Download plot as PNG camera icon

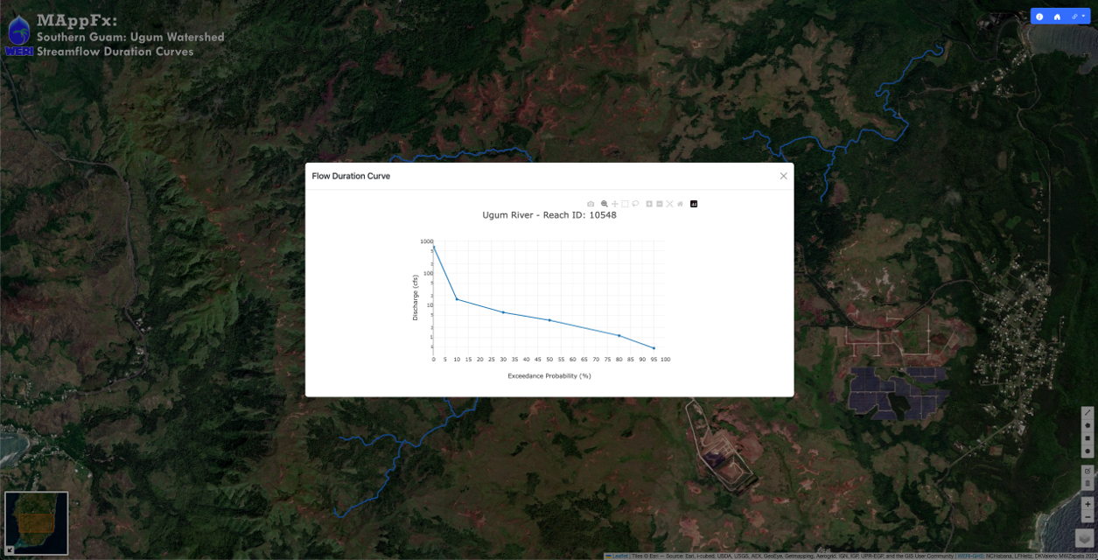pos(591,204)
